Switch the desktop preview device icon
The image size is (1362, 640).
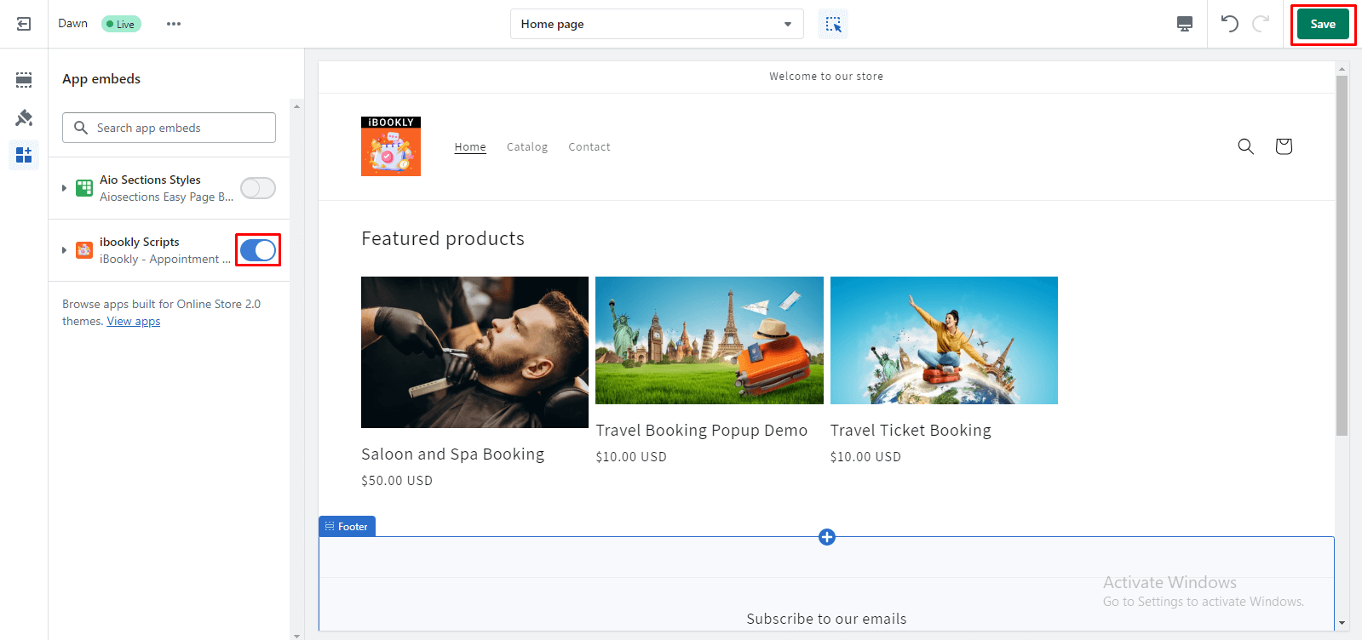pos(1184,24)
